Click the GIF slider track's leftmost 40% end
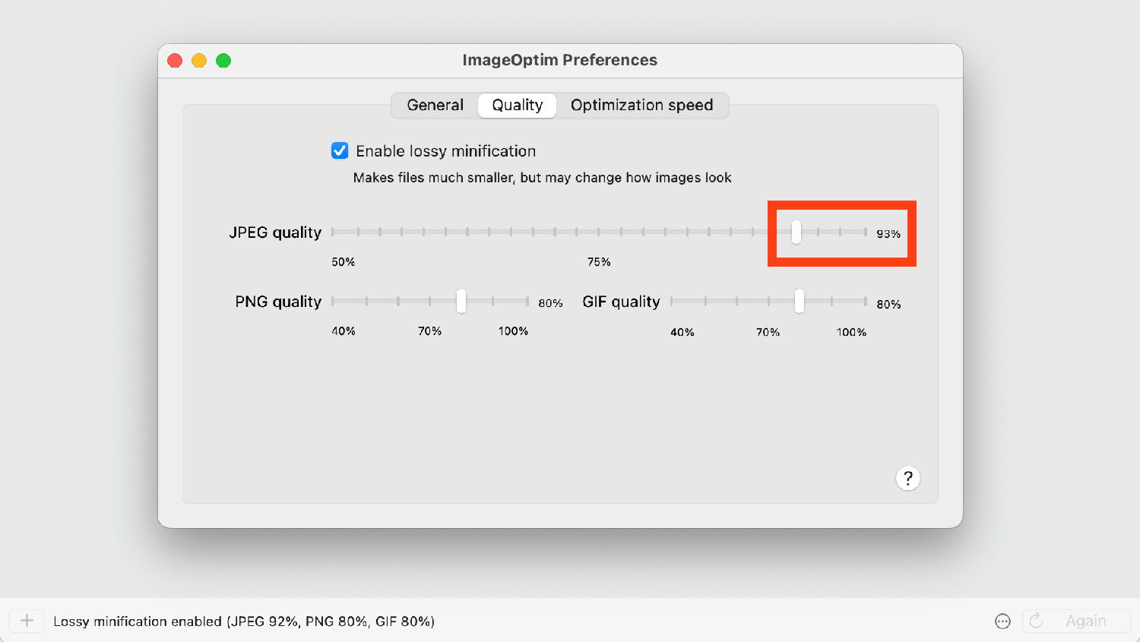This screenshot has width=1140, height=642. click(x=673, y=301)
